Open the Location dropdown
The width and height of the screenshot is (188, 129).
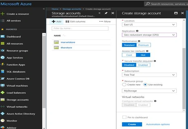pos(149,25)
